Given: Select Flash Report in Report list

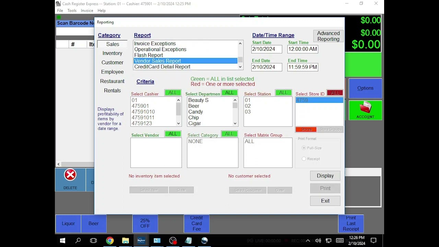Looking at the screenshot, I should point(185,55).
